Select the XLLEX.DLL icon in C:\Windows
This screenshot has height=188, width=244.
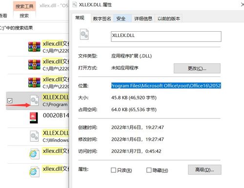(x=34, y=136)
